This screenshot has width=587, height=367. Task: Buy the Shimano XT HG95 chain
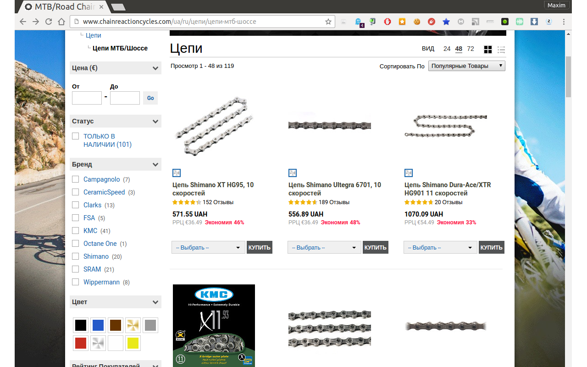point(260,247)
